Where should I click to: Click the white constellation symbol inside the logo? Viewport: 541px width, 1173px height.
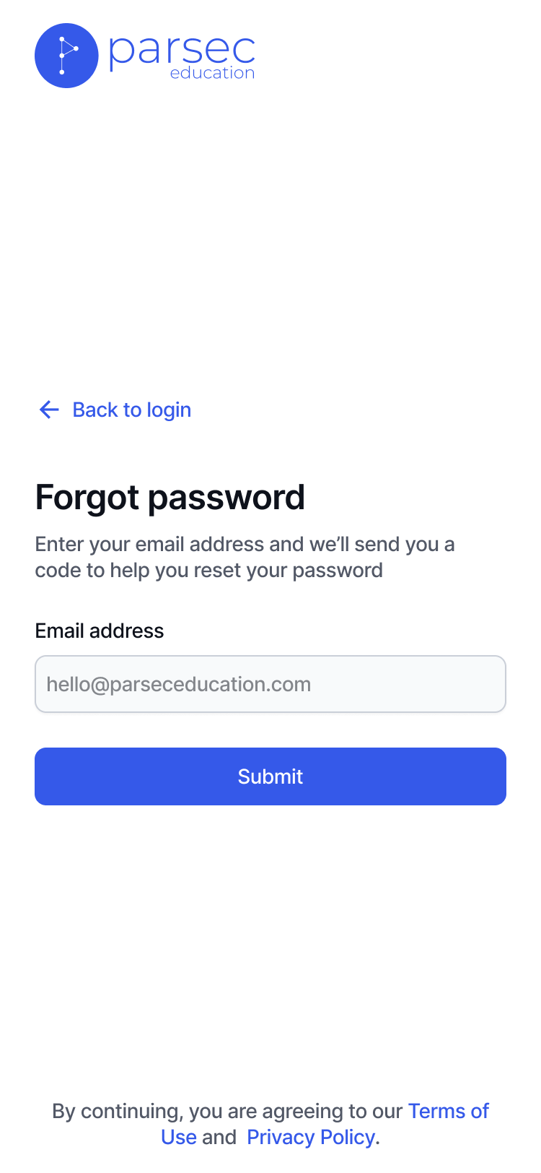[x=66, y=55]
